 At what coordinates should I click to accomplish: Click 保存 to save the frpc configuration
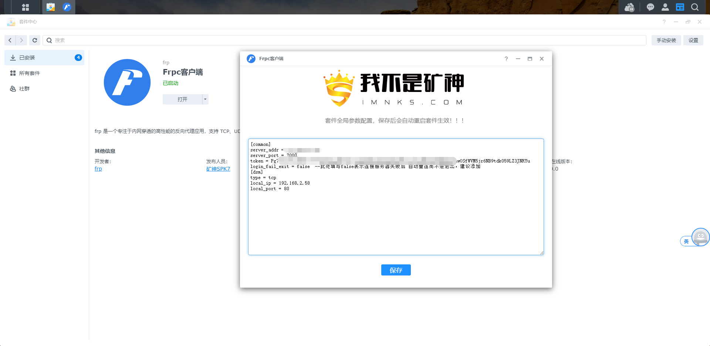[396, 270]
